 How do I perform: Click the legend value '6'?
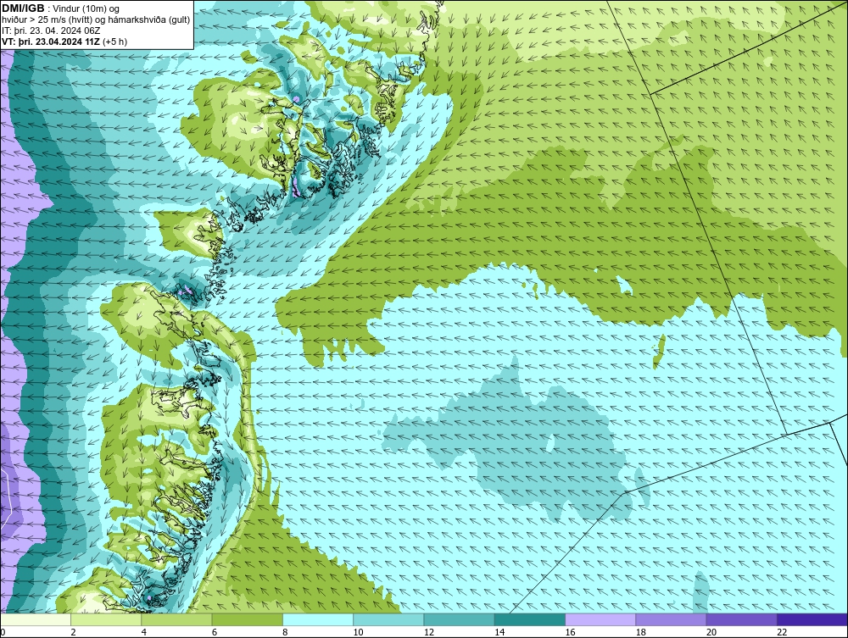click(x=215, y=632)
